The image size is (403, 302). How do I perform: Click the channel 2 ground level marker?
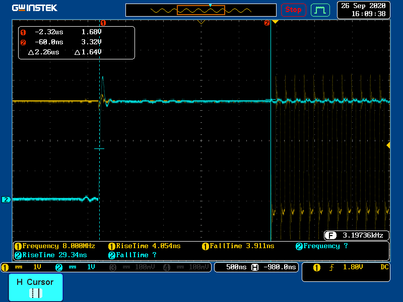point(6,200)
